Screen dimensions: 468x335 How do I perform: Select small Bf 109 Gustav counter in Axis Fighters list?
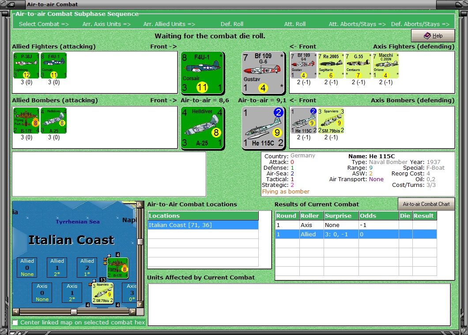pos(304,66)
